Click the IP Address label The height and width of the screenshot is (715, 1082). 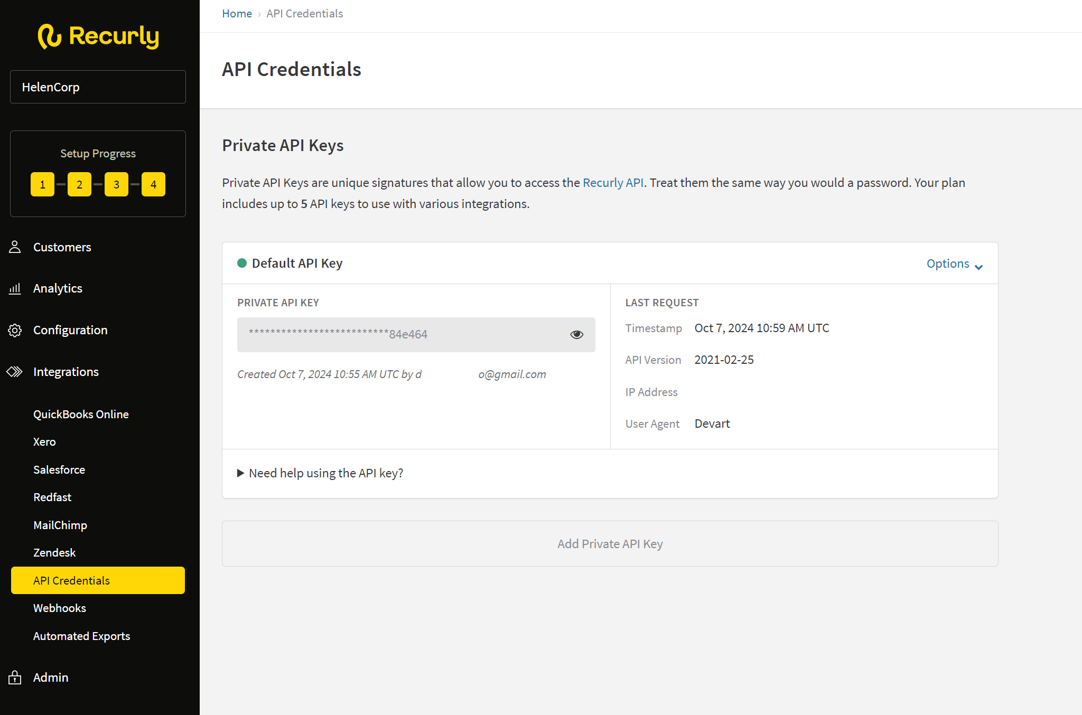point(651,392)
